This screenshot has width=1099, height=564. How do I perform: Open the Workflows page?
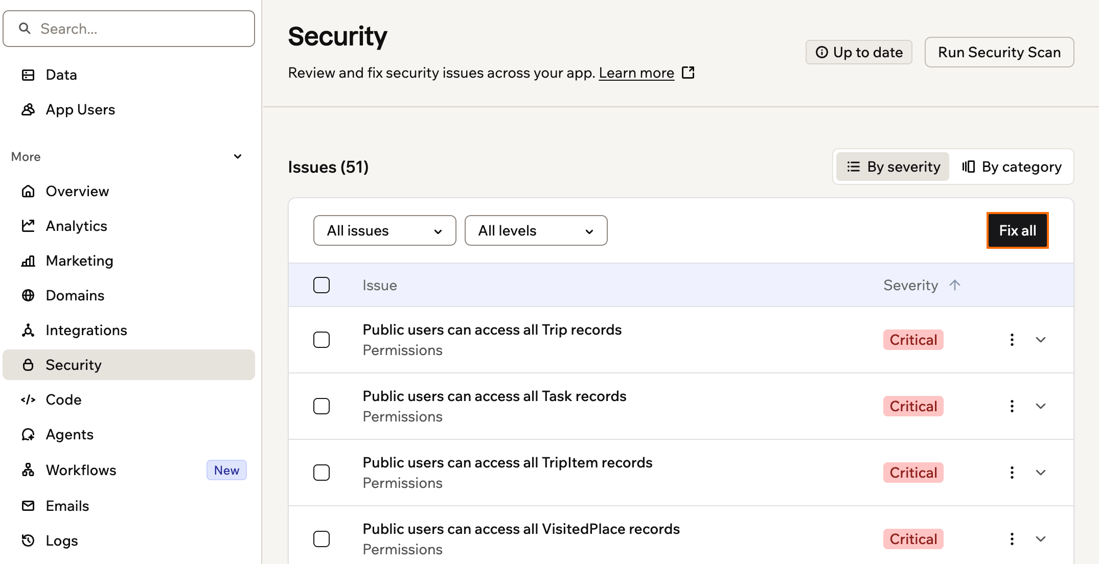[128, 470]
